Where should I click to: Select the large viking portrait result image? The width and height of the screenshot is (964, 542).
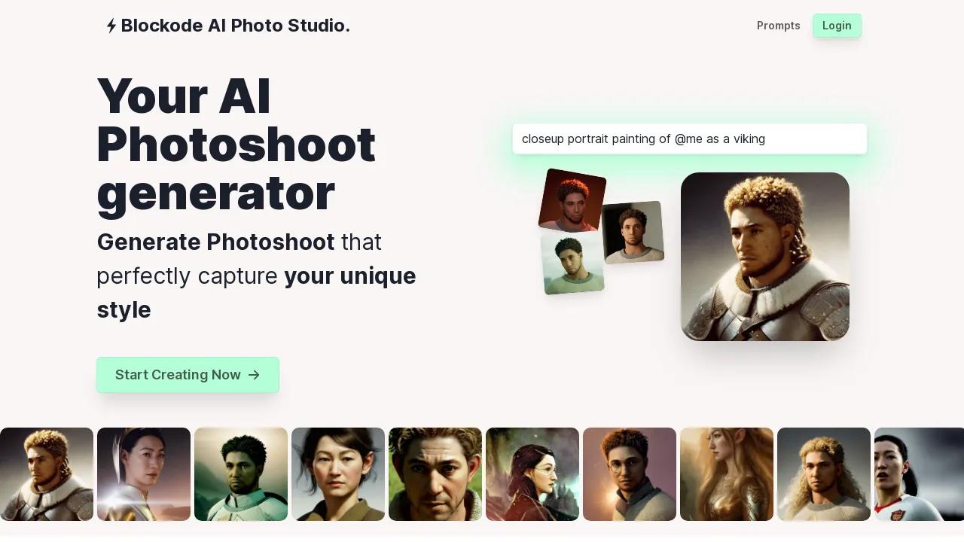tap(765, 257)
